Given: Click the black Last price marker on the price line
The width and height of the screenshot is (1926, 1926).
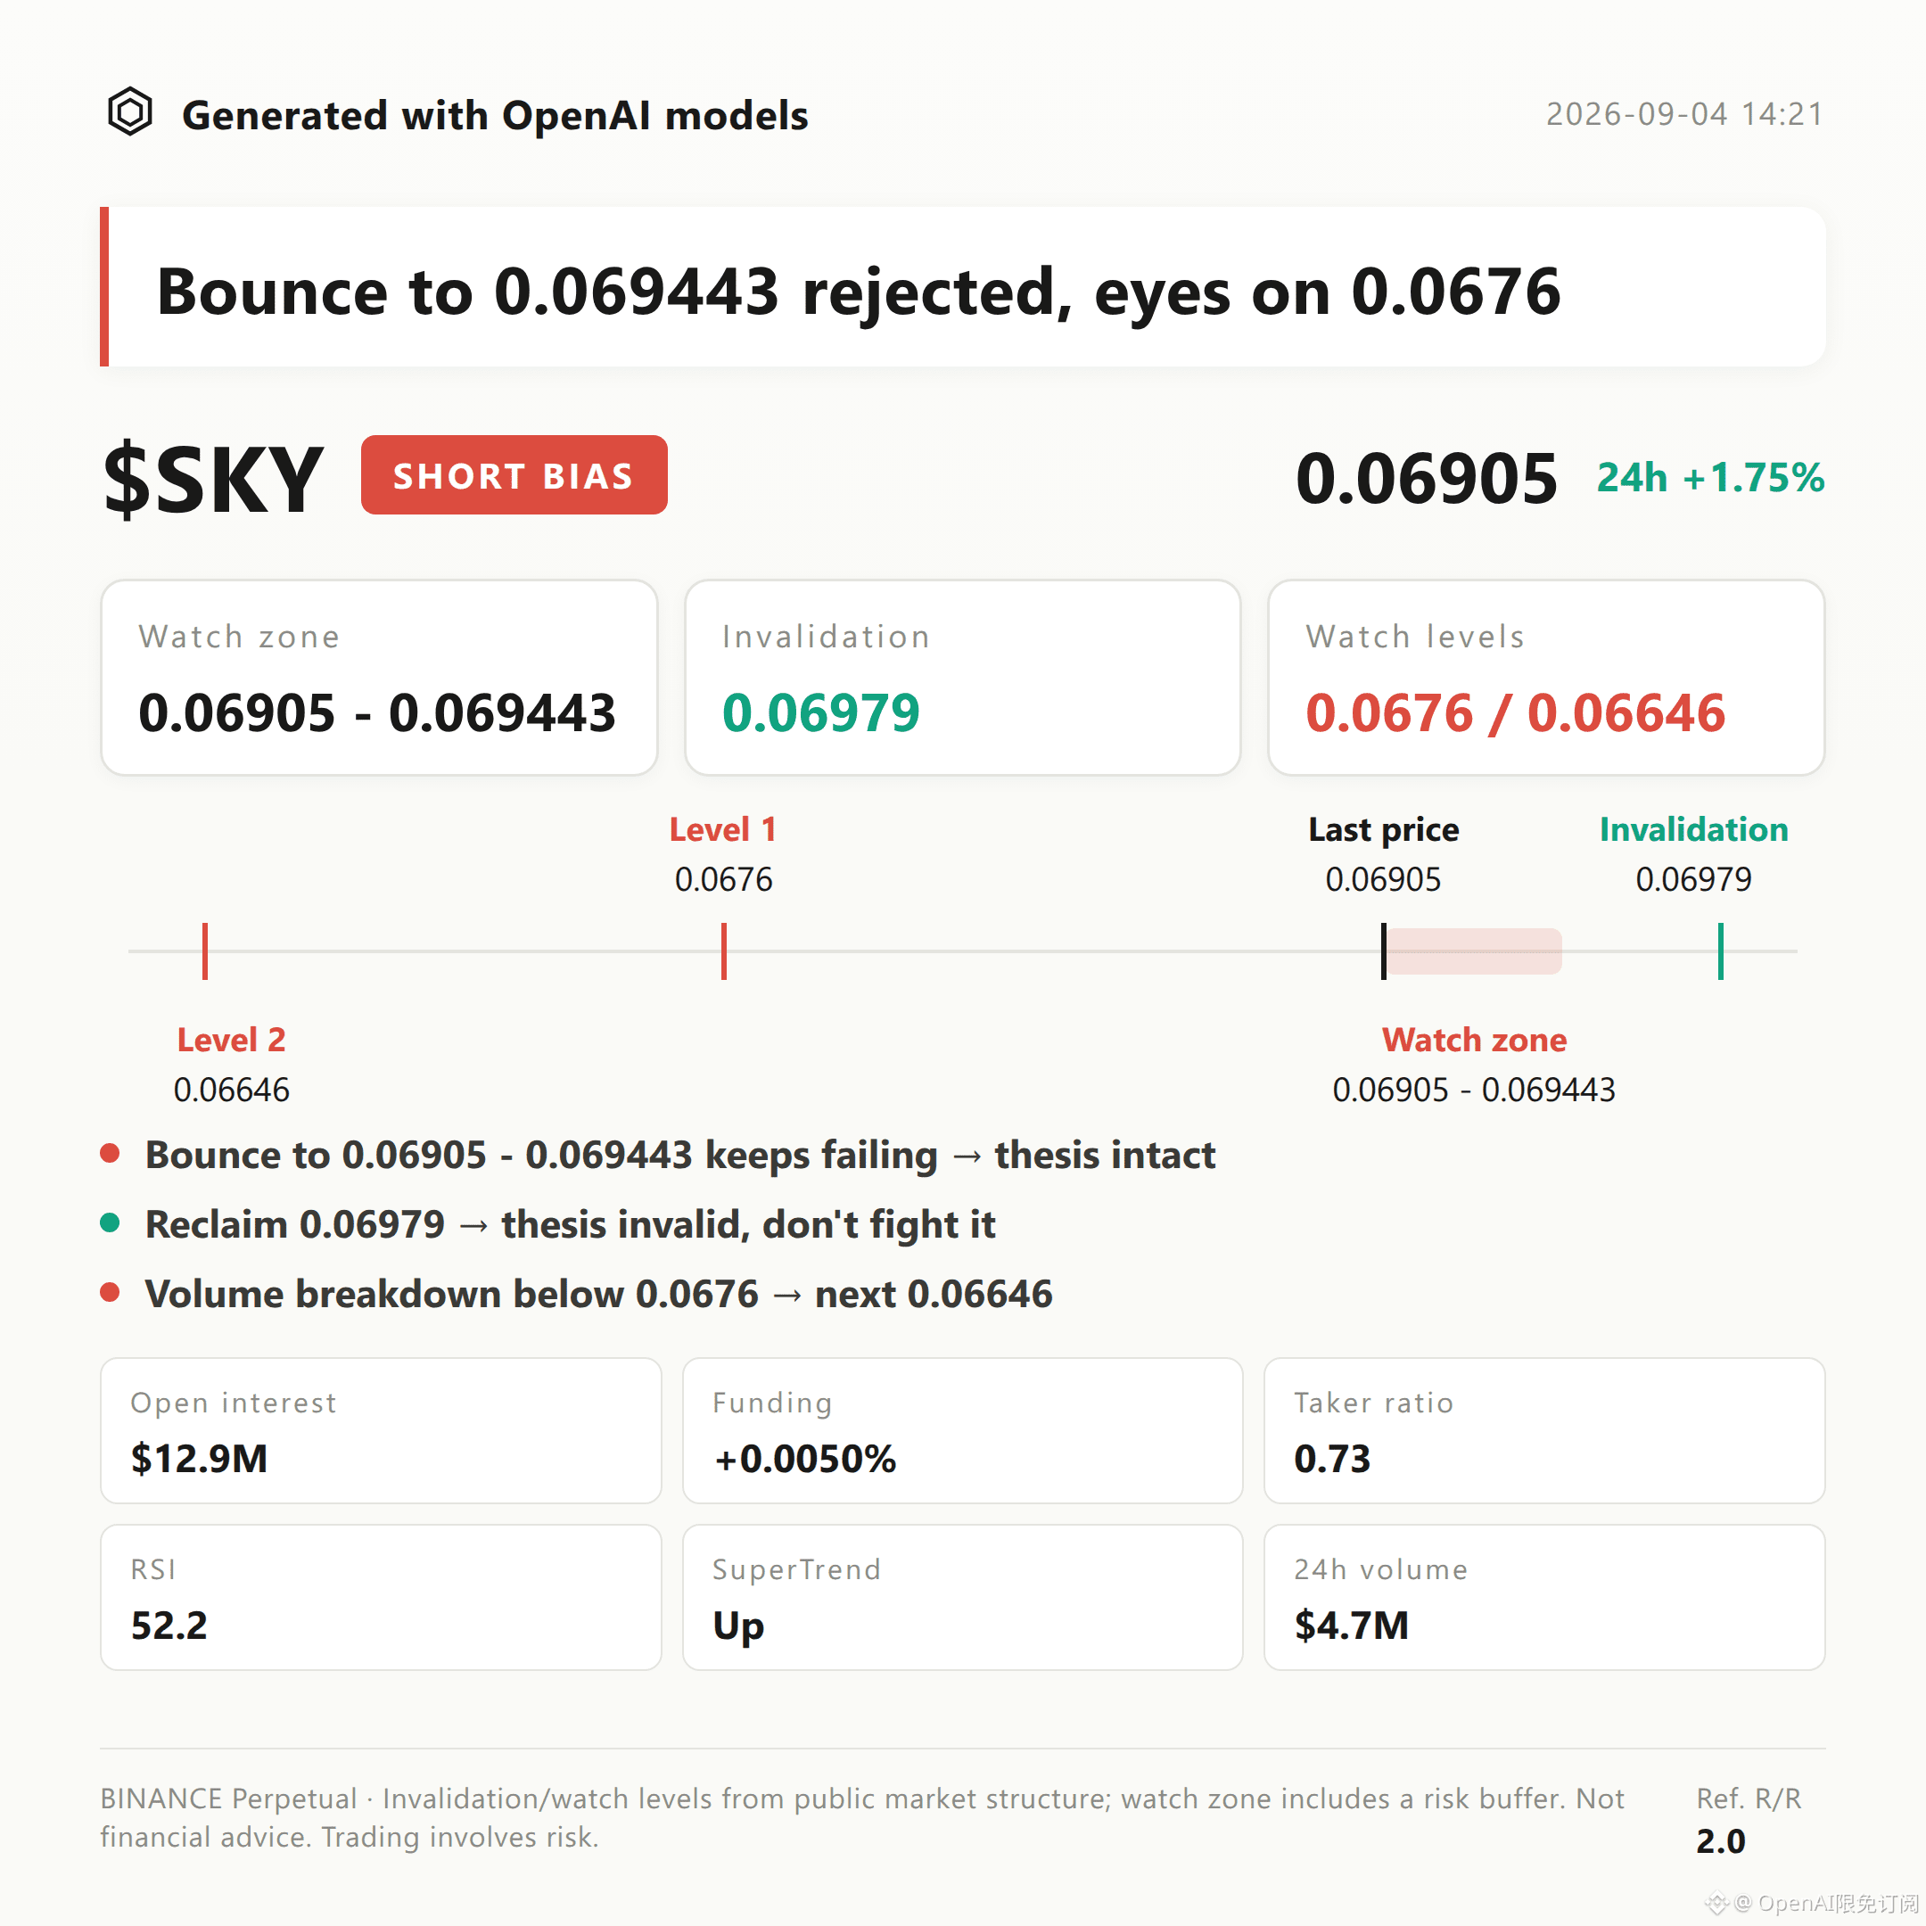Looking at the screenshot, I should pyautogui.click(x=1384, y=951).
